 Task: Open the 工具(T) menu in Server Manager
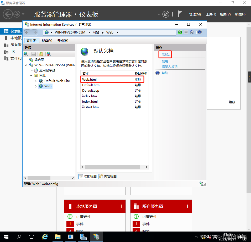coord(211,14)
